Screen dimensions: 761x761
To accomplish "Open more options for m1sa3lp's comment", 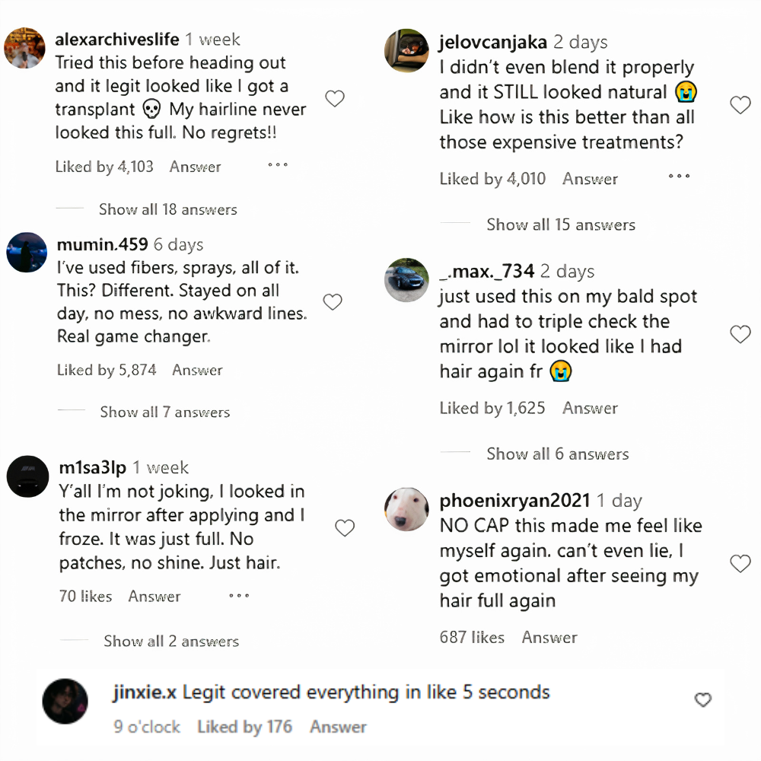I will (x=239, y=596).
